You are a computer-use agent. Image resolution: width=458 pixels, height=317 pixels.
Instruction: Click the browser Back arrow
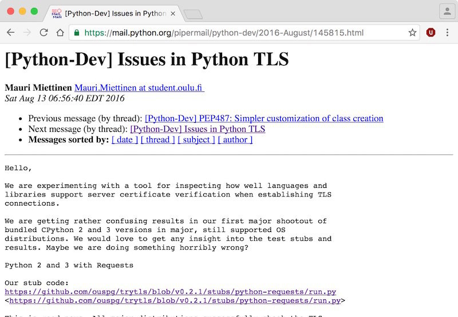click(10, 33)
